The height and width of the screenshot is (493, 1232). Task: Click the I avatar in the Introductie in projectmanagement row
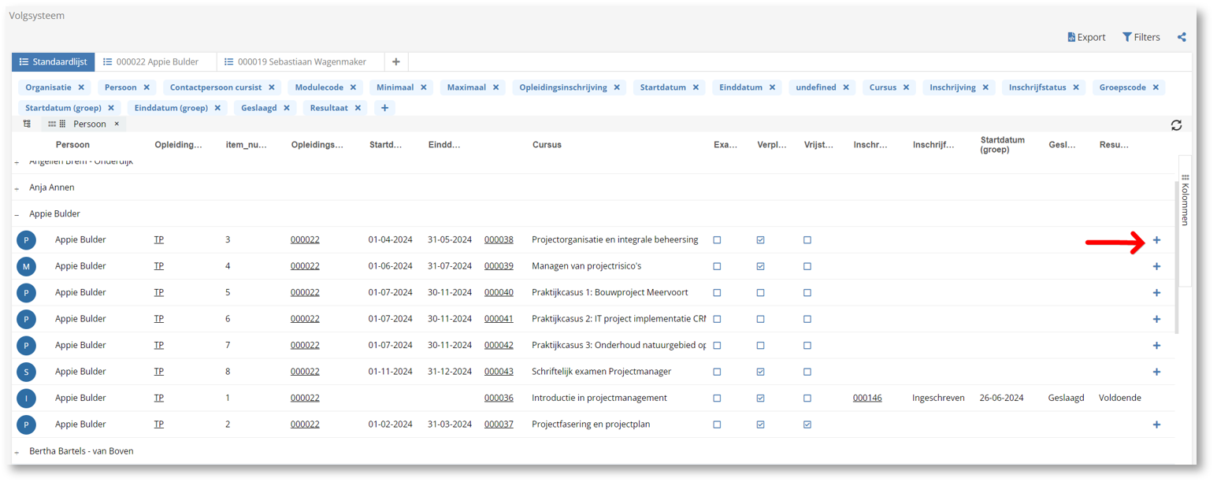tap(26, 398)
